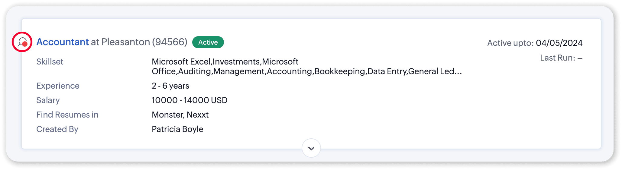This screenshot has height=170, width=622.
Task: Click the Microsoft Excel skill text
Action: coord(181,62)
